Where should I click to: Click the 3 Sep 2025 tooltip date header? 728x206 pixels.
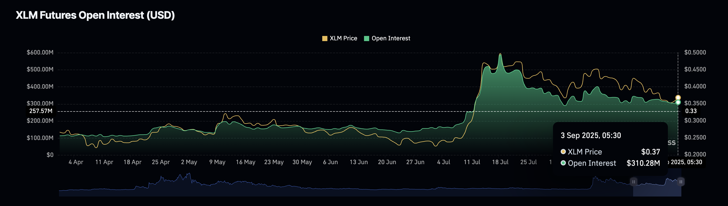click(591, 135)
